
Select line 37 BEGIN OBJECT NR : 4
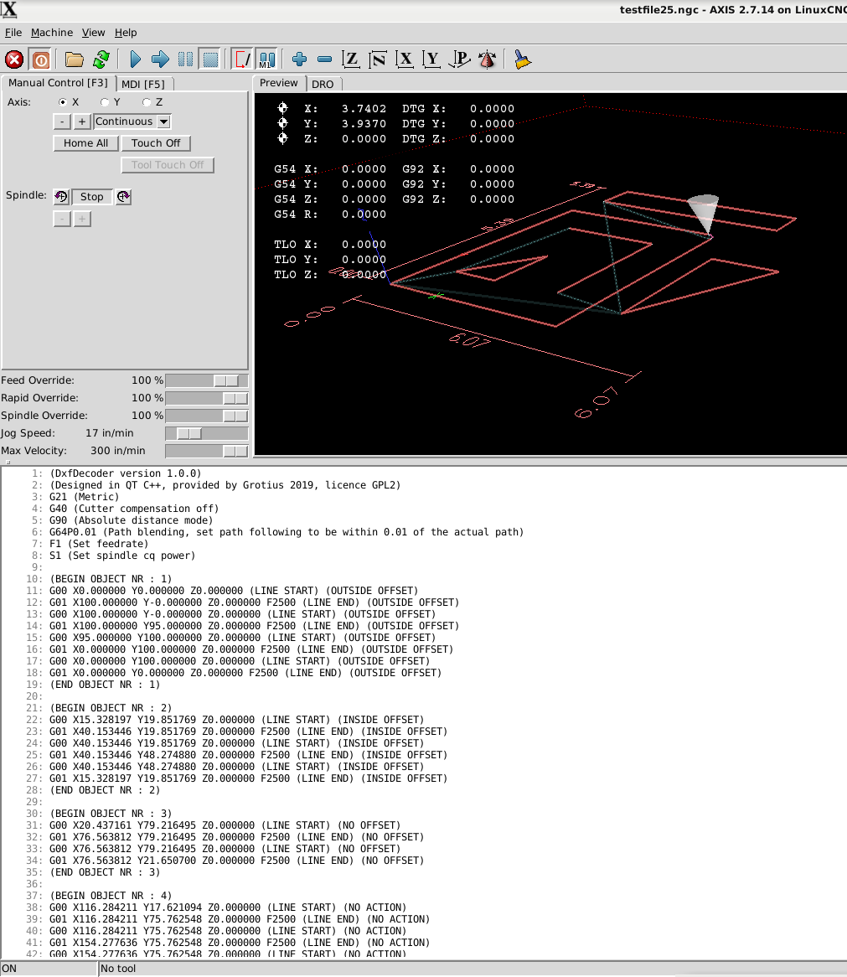pyautogui.click(x=111, y=897)
